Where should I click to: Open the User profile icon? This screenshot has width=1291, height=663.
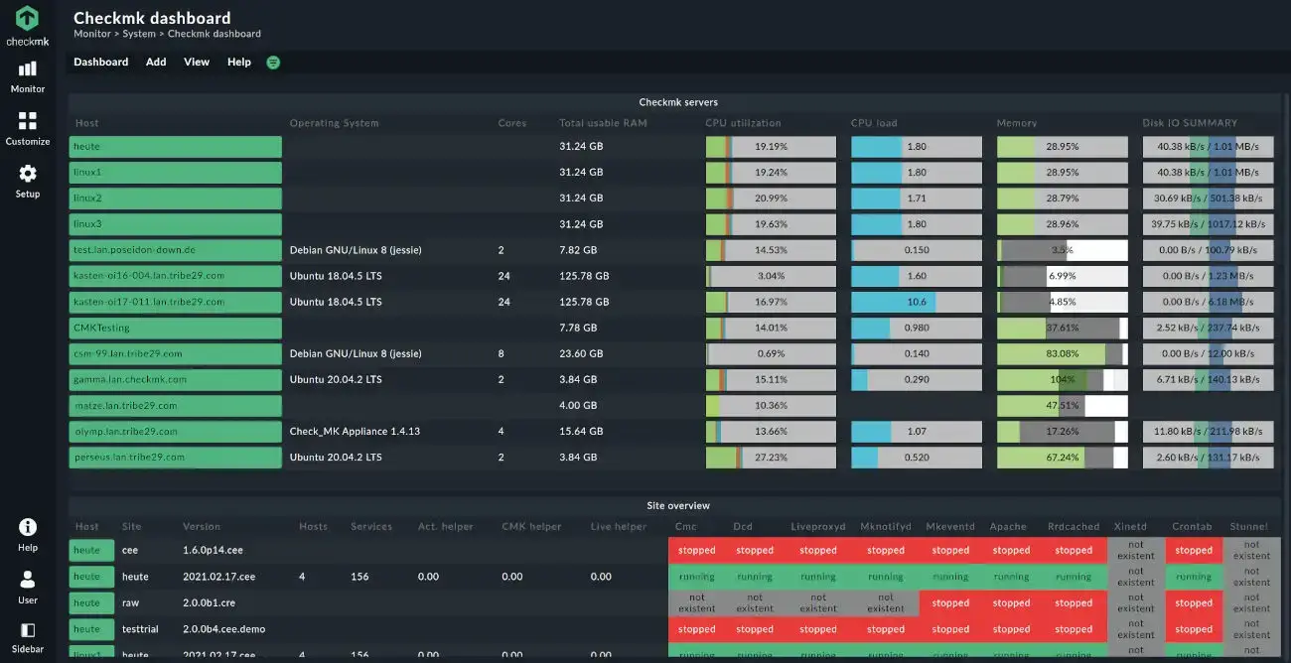(x=27, y=580)
